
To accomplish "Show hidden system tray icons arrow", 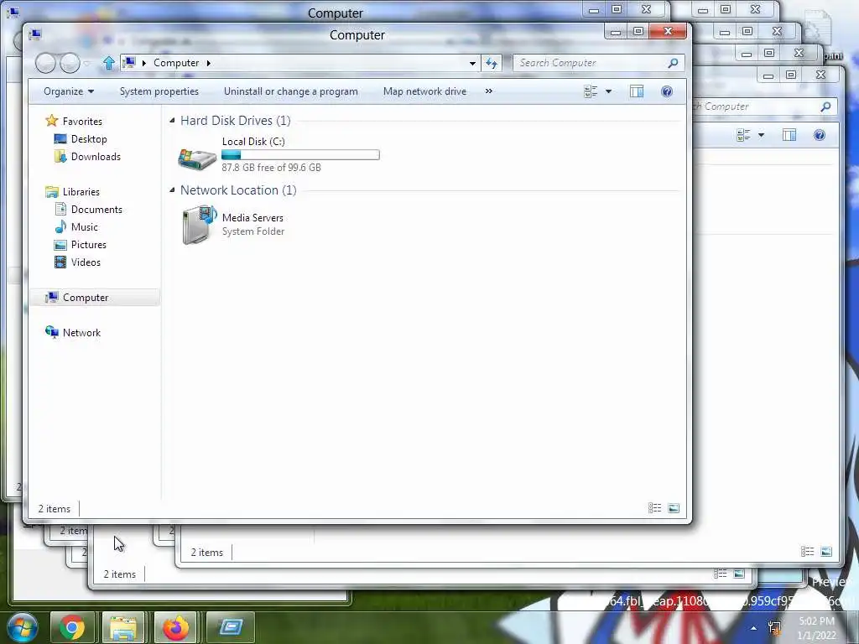I will click(x=754, y=628).
